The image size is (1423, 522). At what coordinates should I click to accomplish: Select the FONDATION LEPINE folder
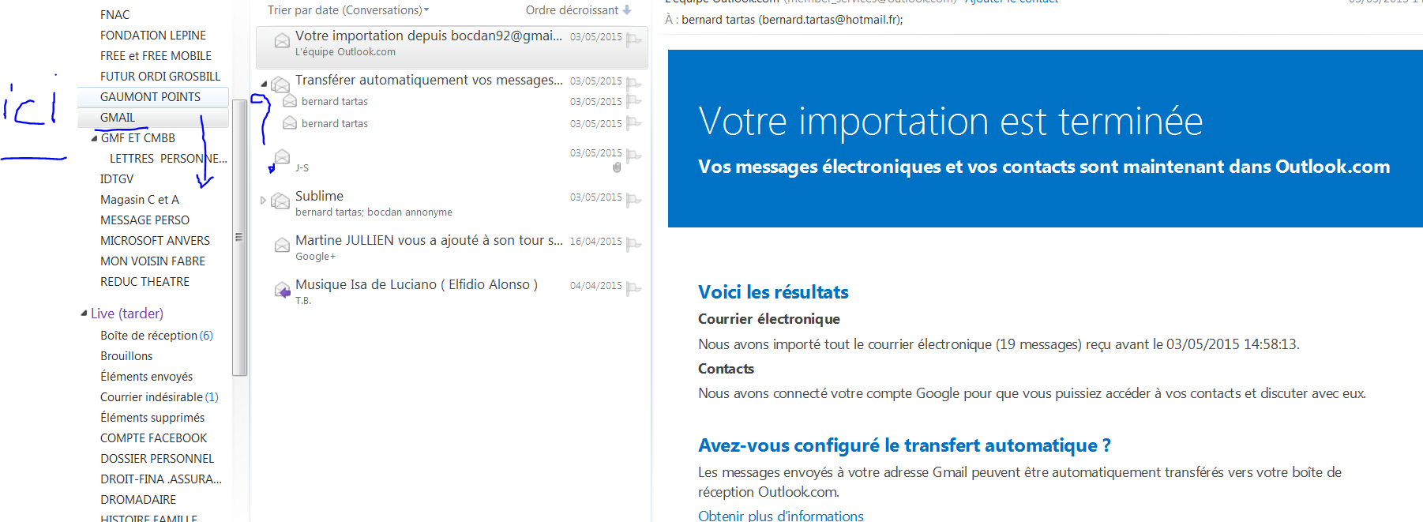click(153, 36)
